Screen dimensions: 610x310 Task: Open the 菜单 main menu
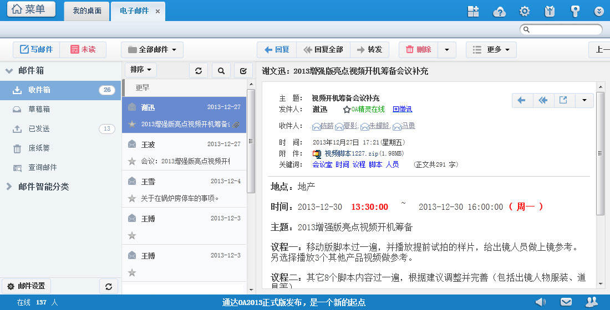(31, 9)
